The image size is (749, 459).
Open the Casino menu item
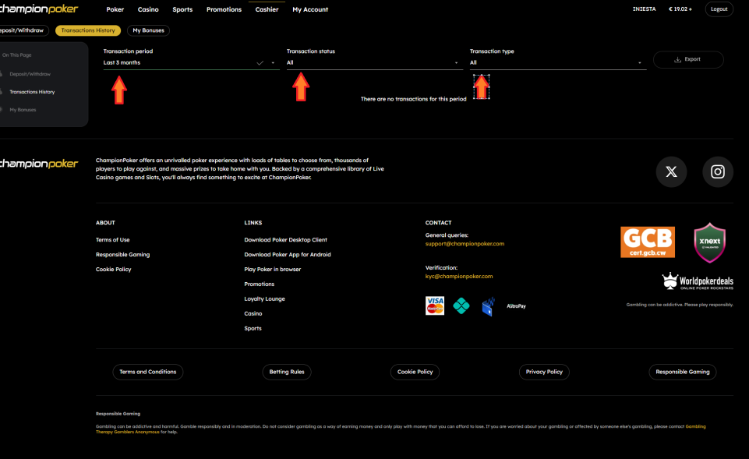coord(148,9)
